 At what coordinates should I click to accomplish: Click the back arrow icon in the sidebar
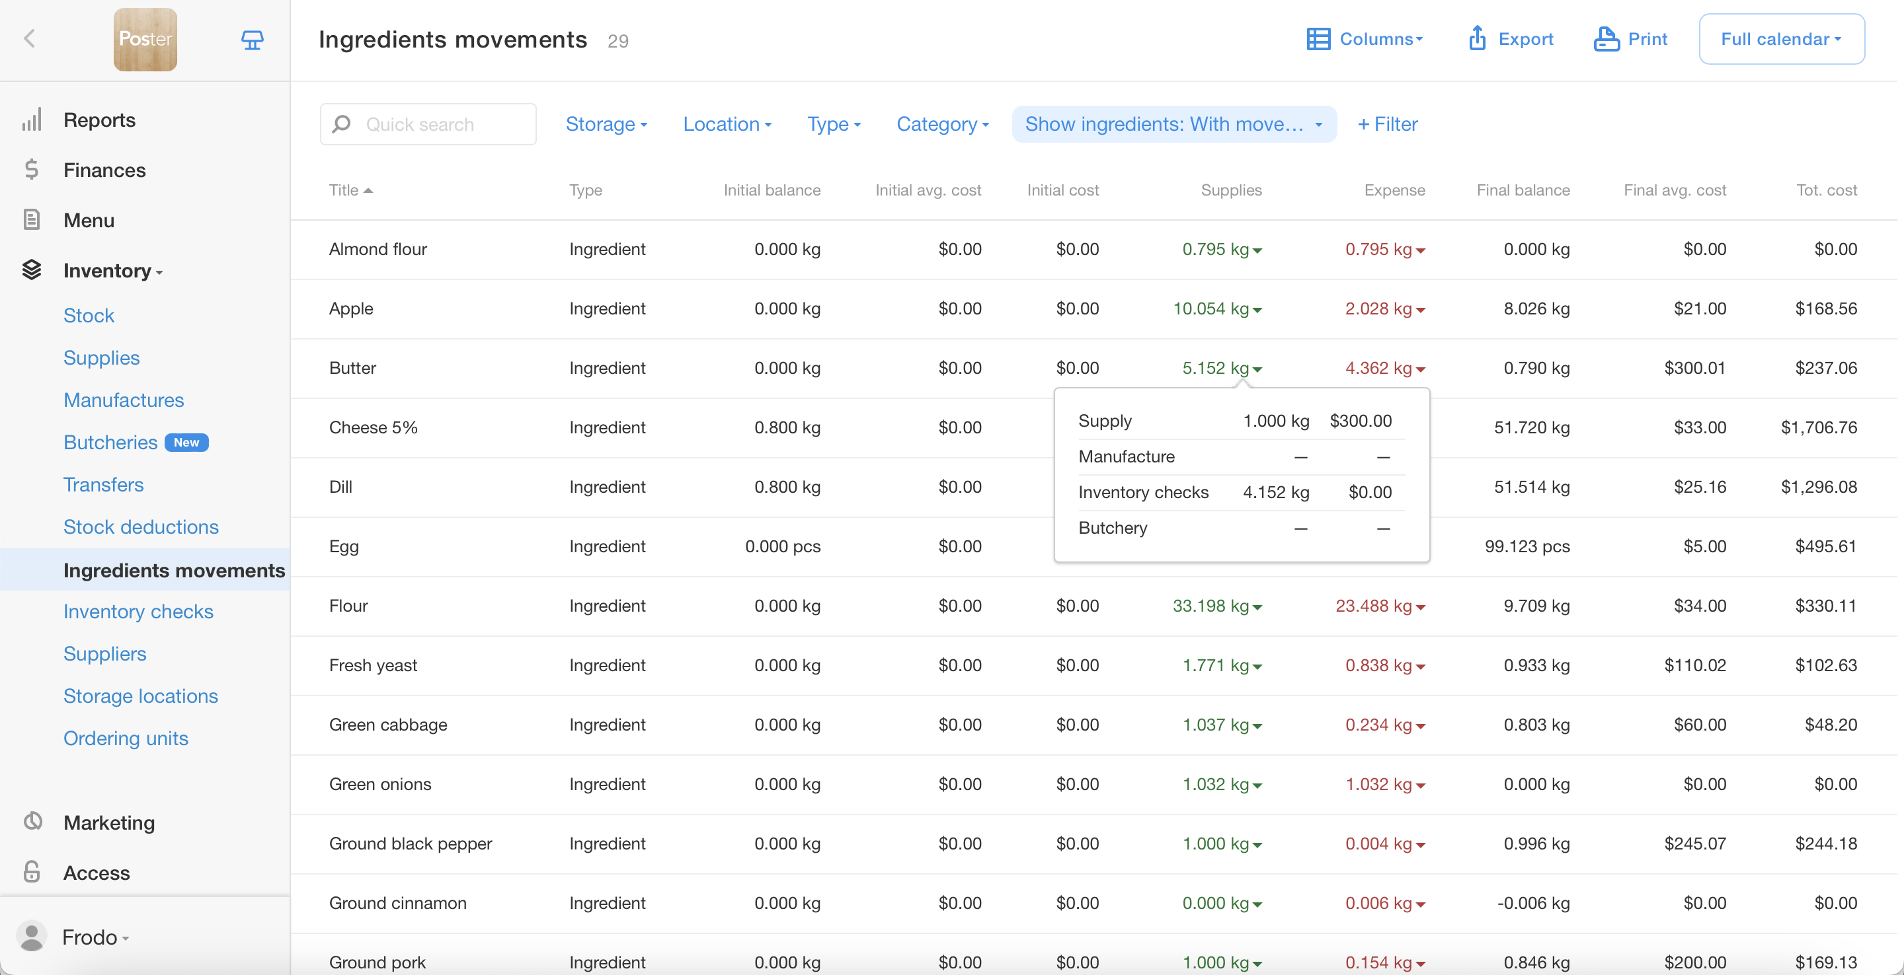(30, 38)
